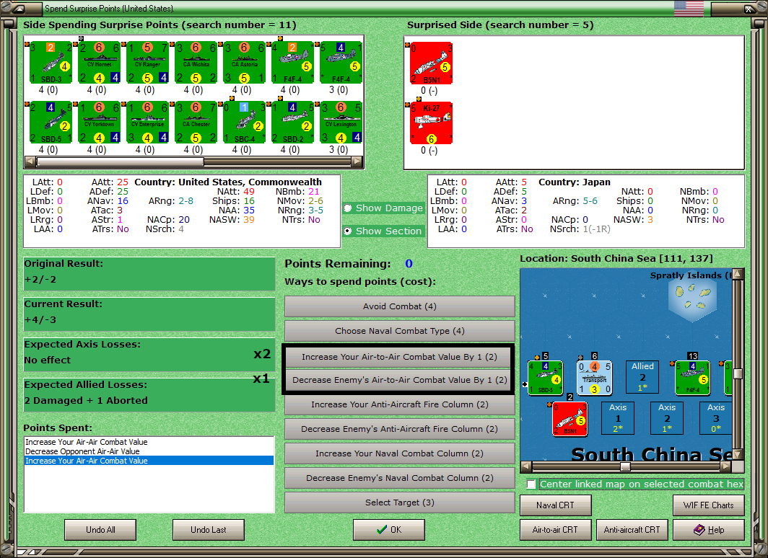Click the map horizontal scrollbar thumb
Viewport: 768px width, 558px height.
tap(625, 466)
